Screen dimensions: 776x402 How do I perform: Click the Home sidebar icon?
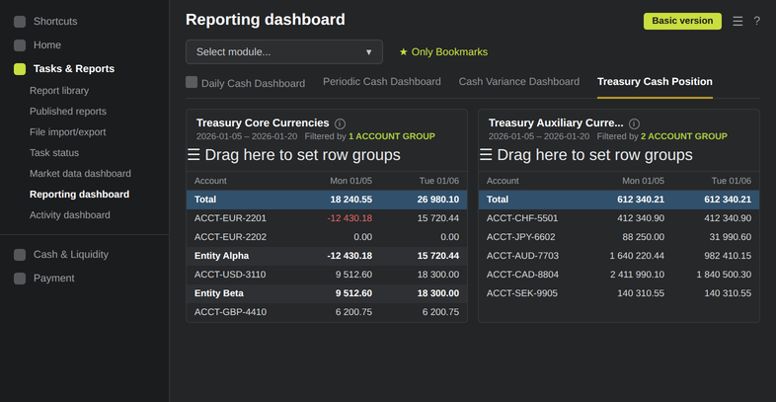[x=20, y=45]
